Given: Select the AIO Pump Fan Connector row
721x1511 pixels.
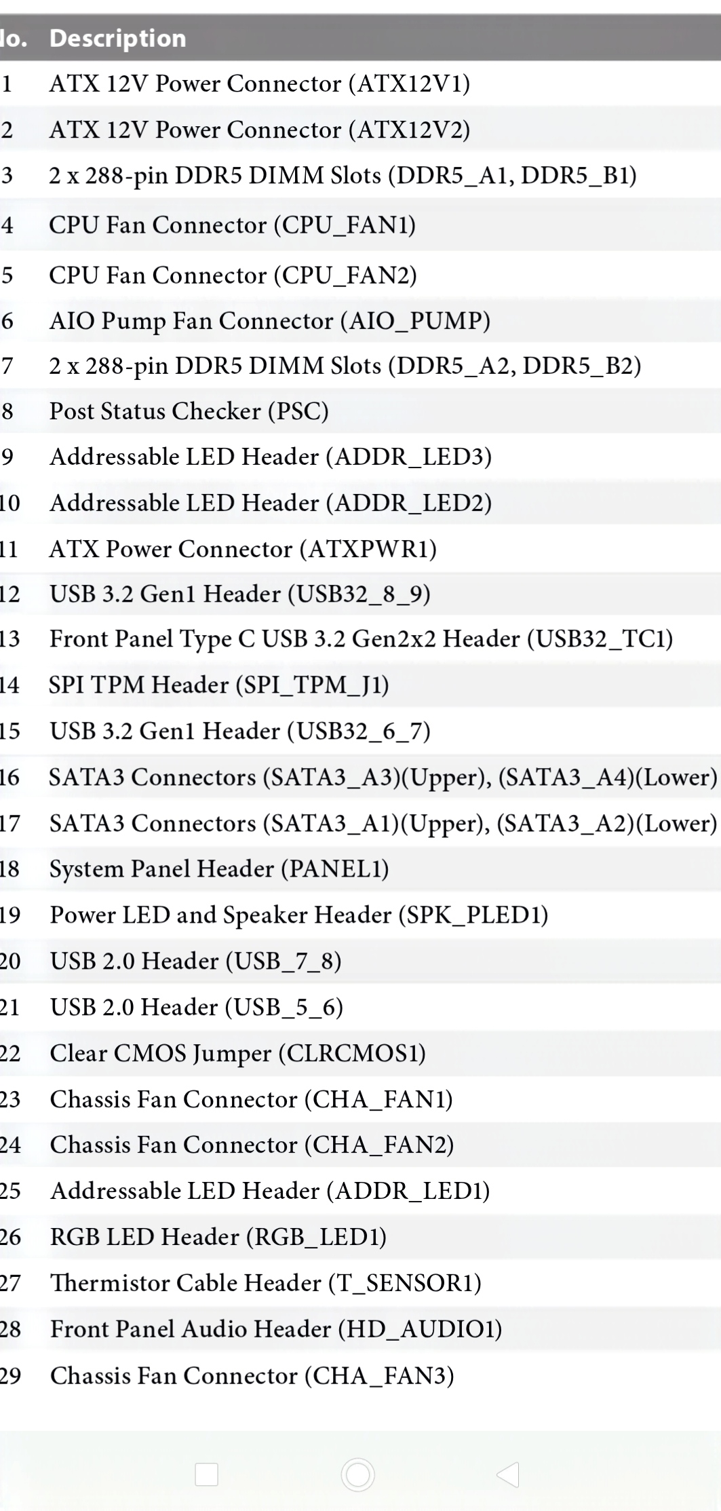Looking at the screenshot, I should (x=269, y=320).
